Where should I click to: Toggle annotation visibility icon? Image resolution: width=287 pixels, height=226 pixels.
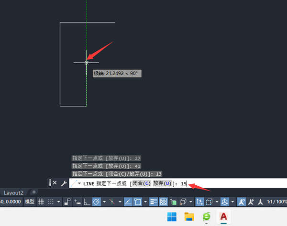pyautogui.click(x=242, y=202)
